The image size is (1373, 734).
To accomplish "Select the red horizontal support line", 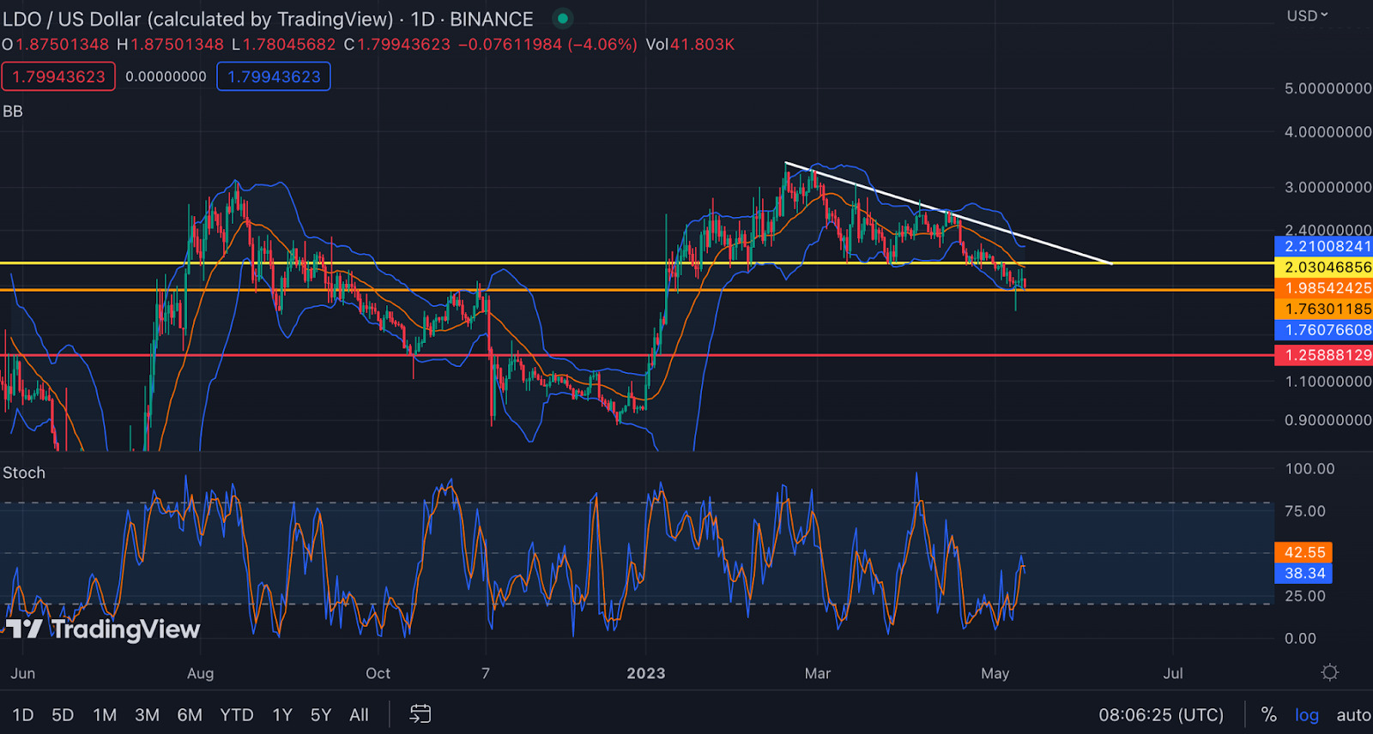I will (x=635, y=355).
